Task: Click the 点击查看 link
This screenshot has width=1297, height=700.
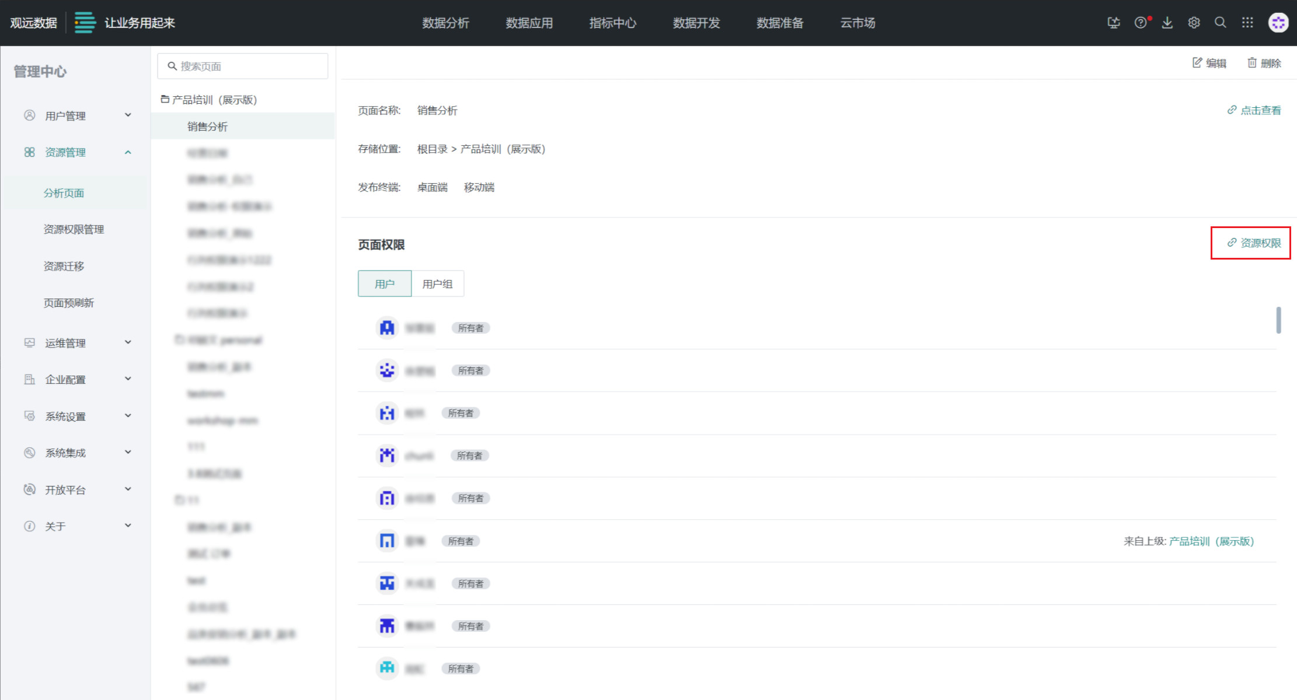Action: (1254, 110)
